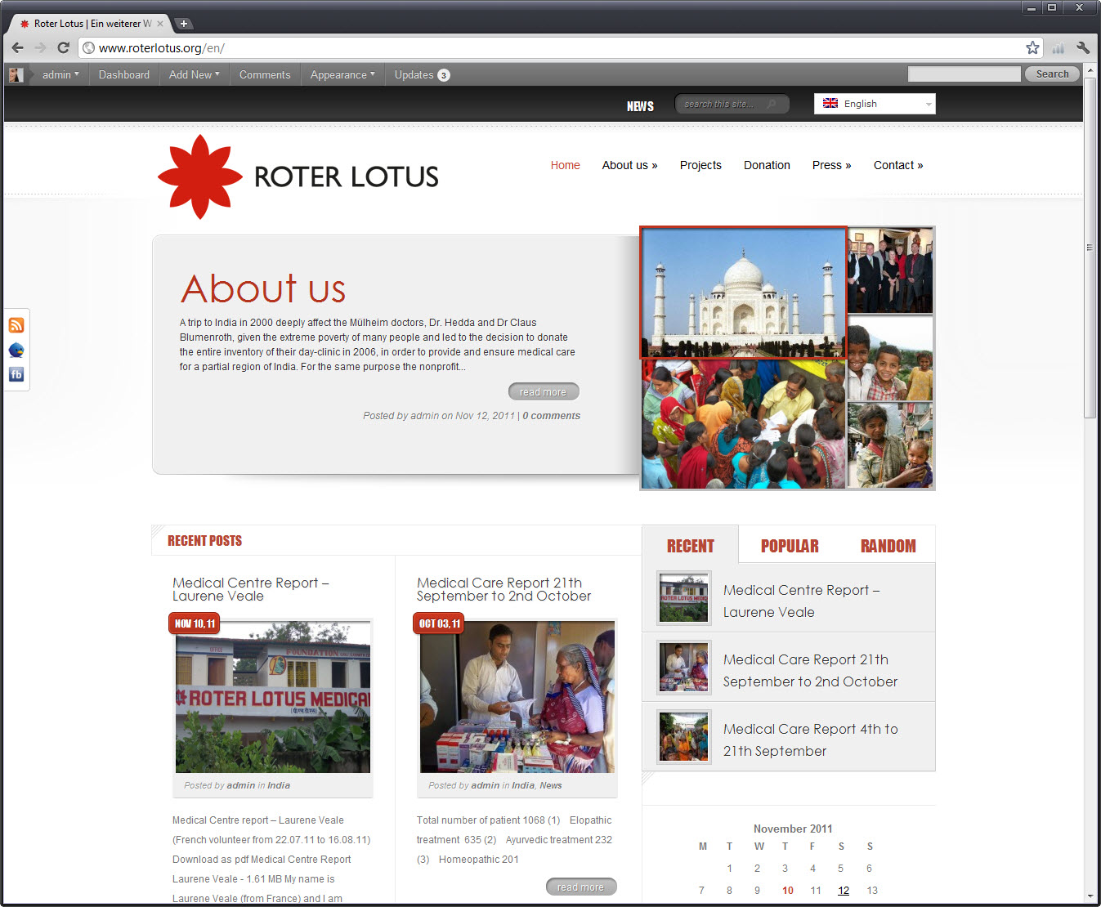Click the admin avatar in the admin bar

(16, 74)
